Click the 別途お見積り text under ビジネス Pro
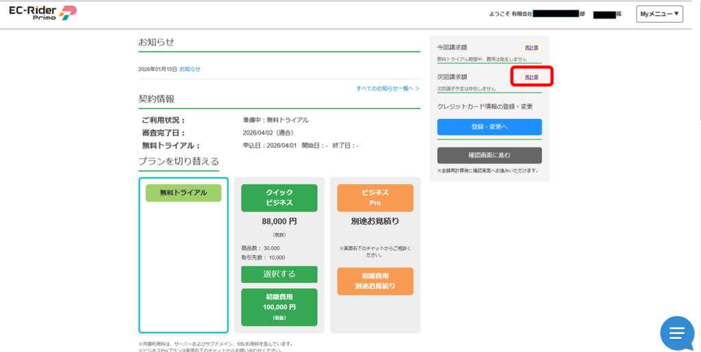This screenshot has width=701, height=352. (x=374, y=221)
